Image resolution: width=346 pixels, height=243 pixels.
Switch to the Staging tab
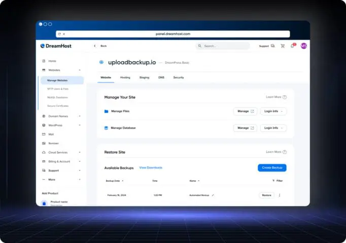coord(144,77)
